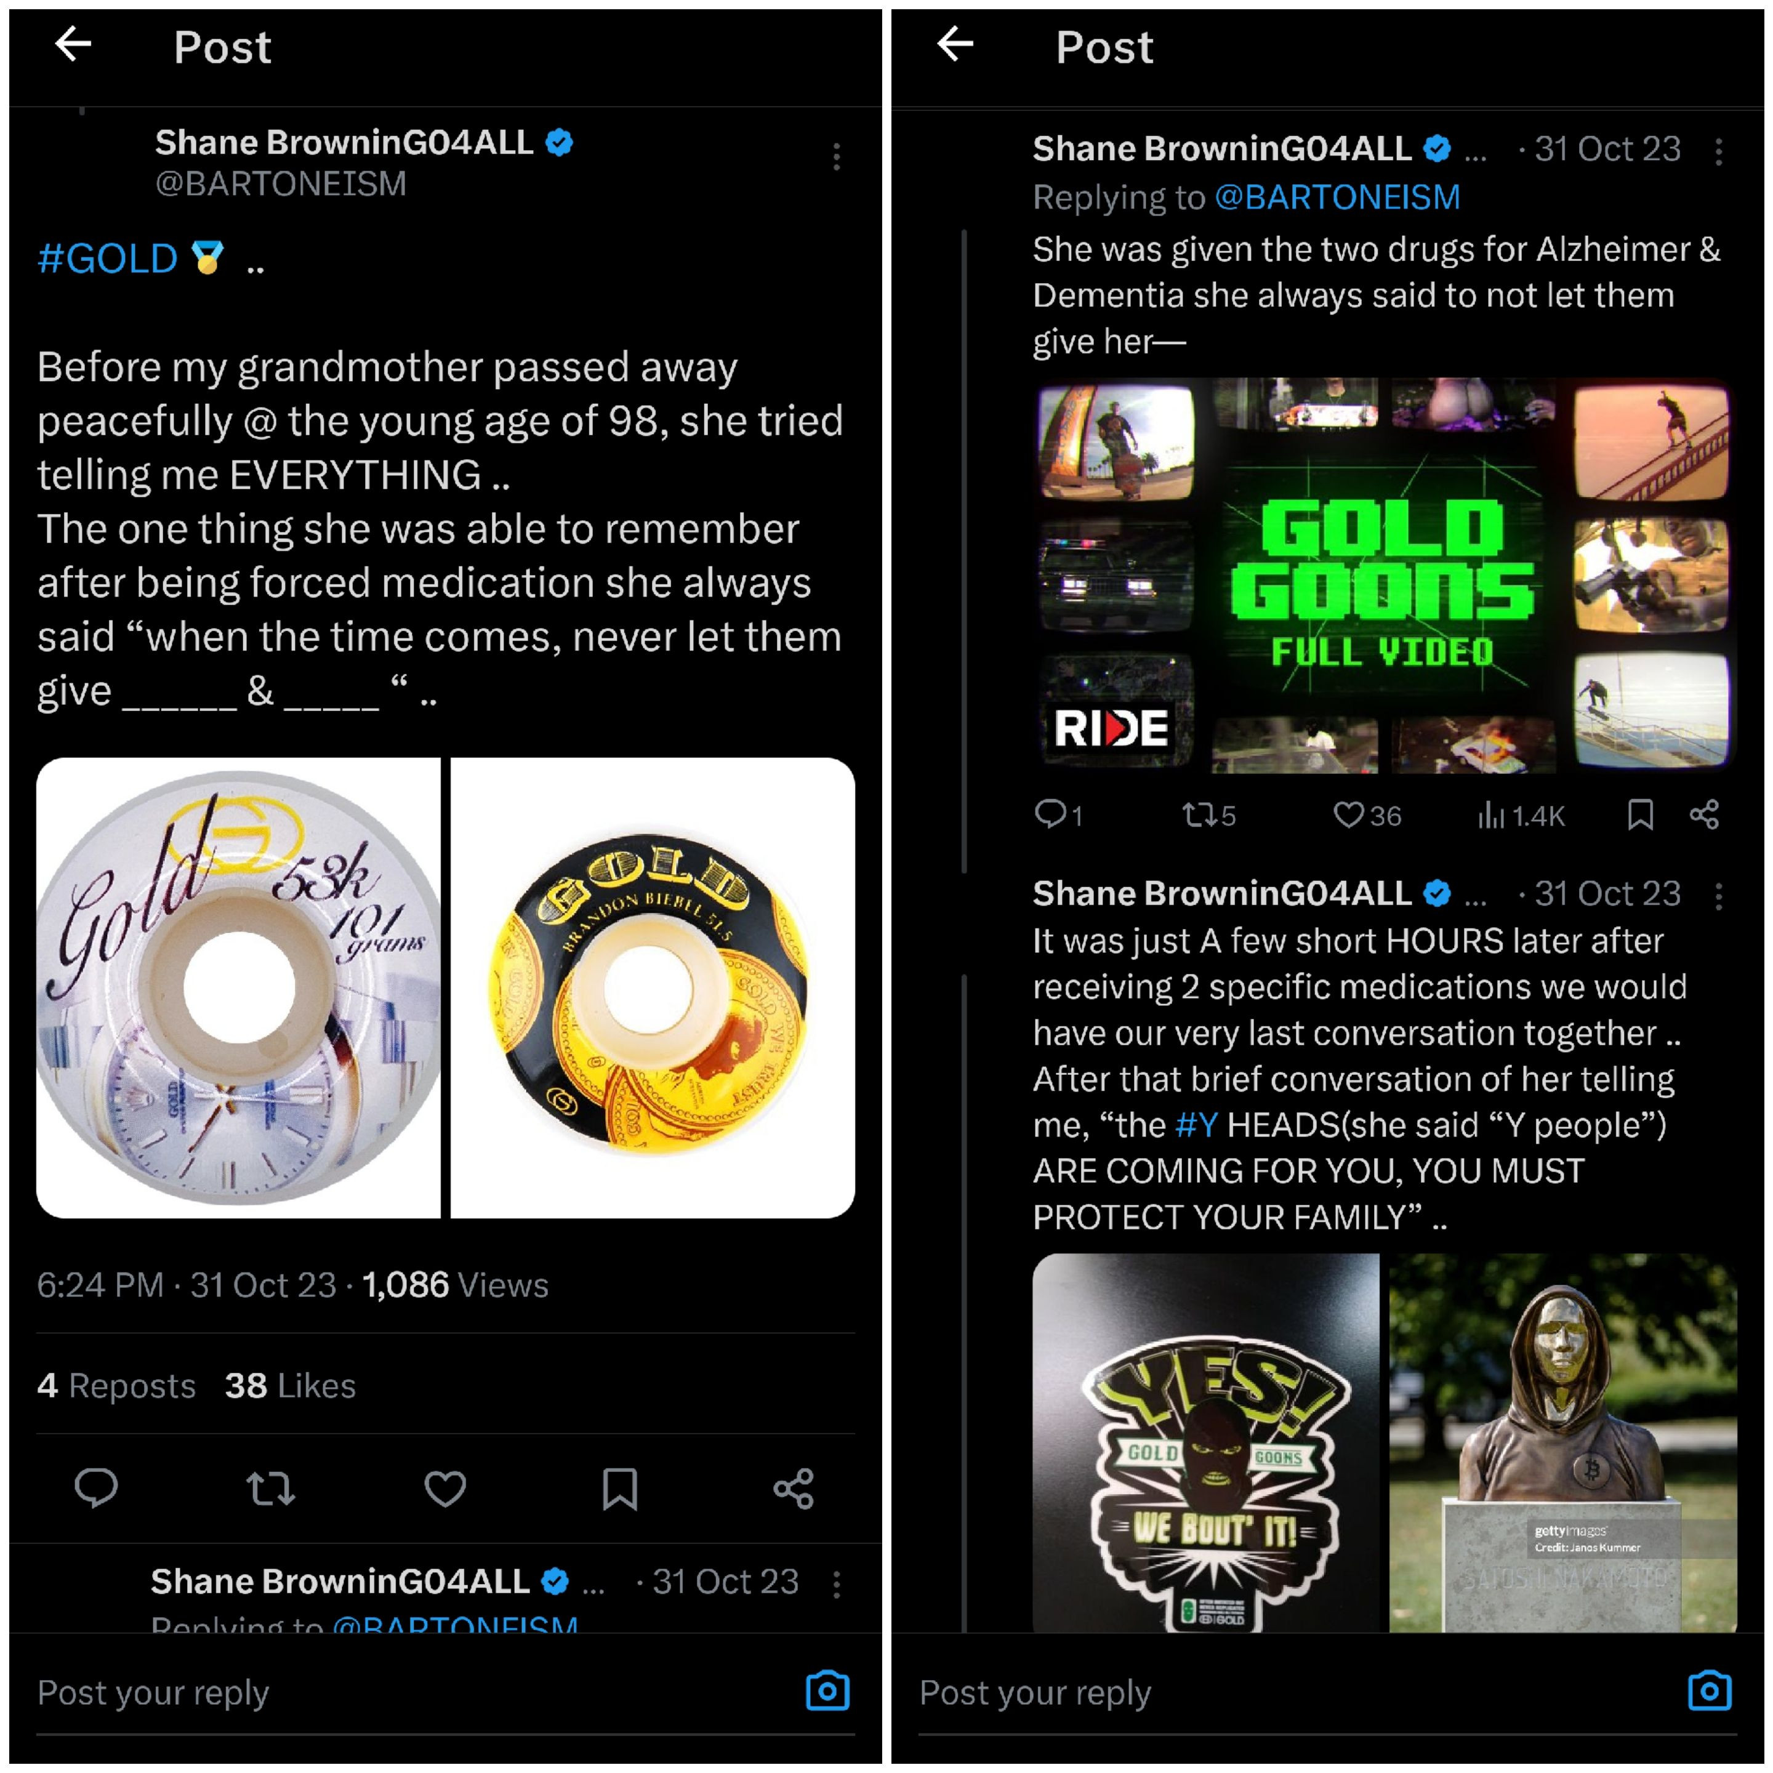Bookmark the main #GOLD post
This screenshot has height=1773, width=1773.
point(619,1489)
